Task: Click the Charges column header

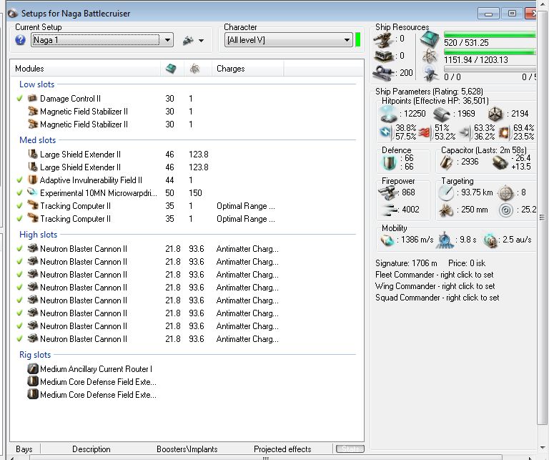Action: (x=247, y=68)
